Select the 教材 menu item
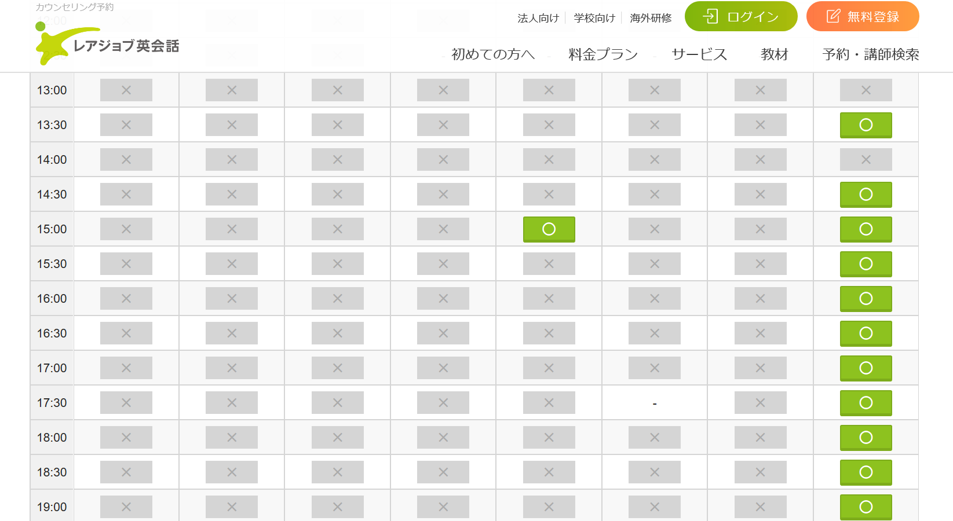 tap(774, 54)
